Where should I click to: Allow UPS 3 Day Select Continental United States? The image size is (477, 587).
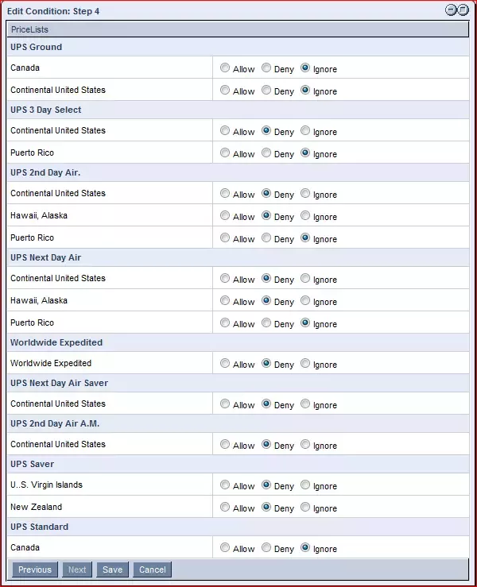click(x=225, y=130)
